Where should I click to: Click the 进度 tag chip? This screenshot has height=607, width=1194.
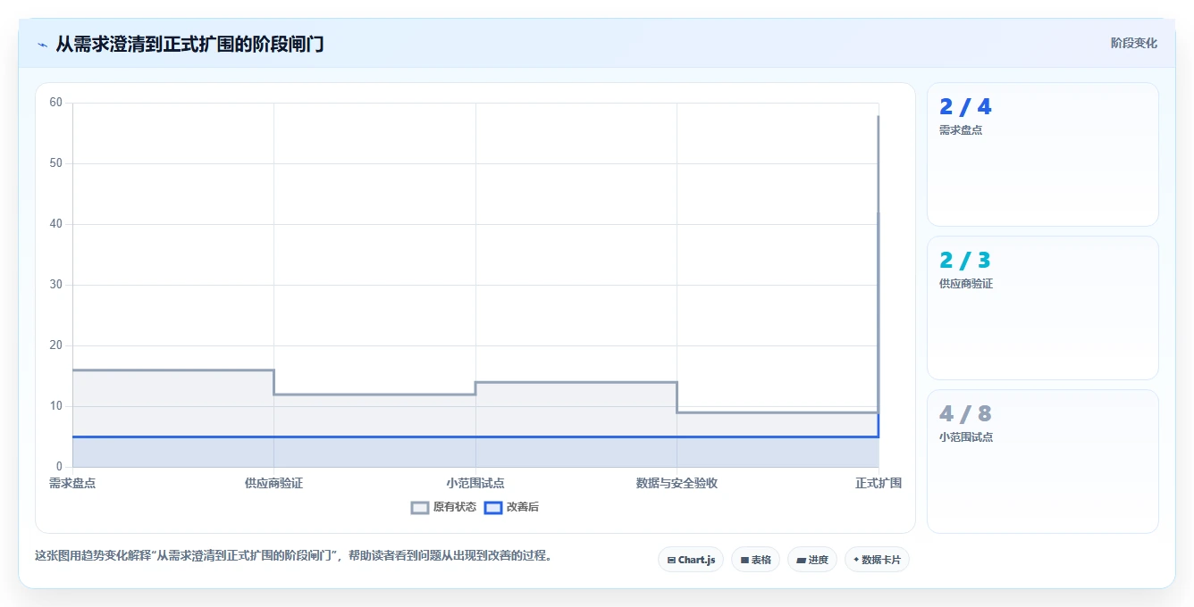pyautogui.click(x=811, y=560)
